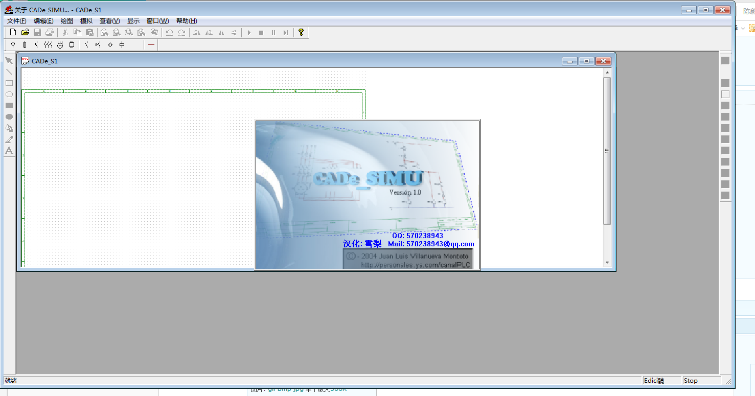Create a new file from toolbar

coord(13,33)
